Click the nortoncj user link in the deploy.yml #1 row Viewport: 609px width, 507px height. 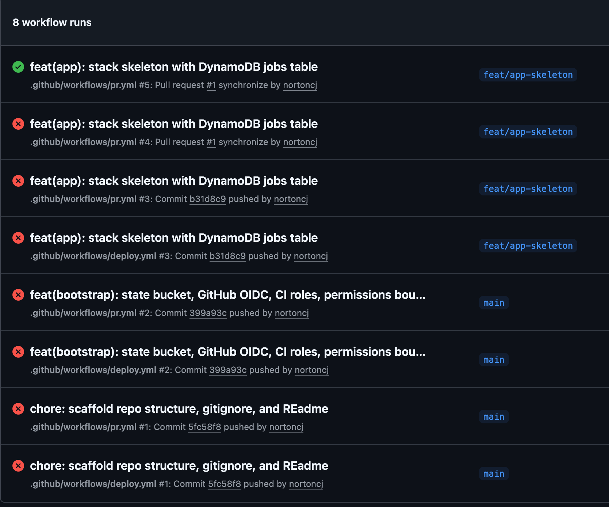pyautogui.click(x=306, y=484)
